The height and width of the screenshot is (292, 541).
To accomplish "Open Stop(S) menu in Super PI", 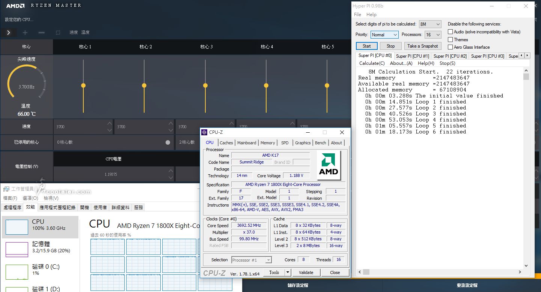I will coord(447,63).
